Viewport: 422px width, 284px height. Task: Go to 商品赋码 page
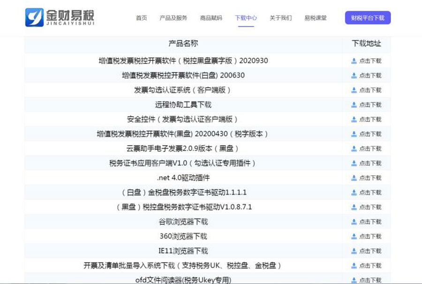tap(211, 18)
